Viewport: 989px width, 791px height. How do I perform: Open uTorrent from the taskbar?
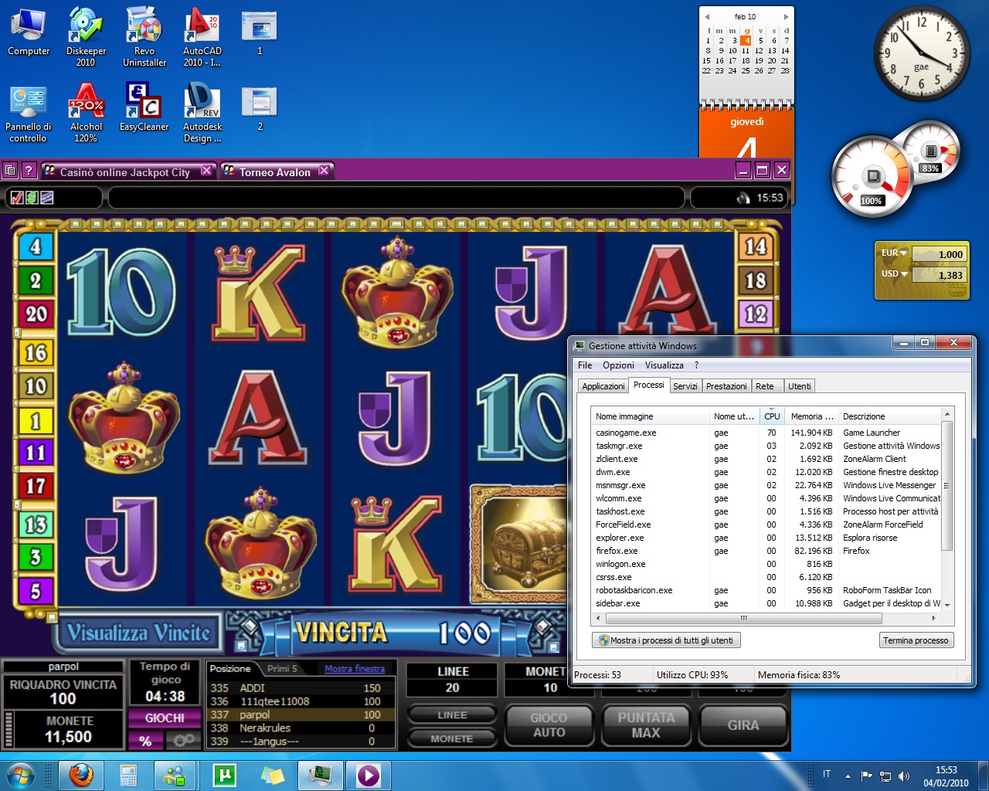click(224, 775)
